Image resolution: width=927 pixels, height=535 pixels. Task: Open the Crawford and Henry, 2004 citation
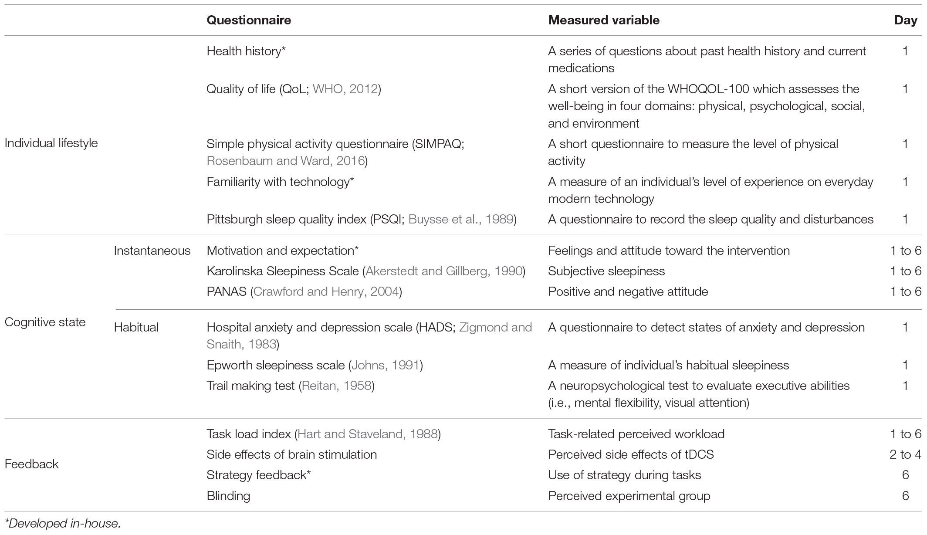326,292
